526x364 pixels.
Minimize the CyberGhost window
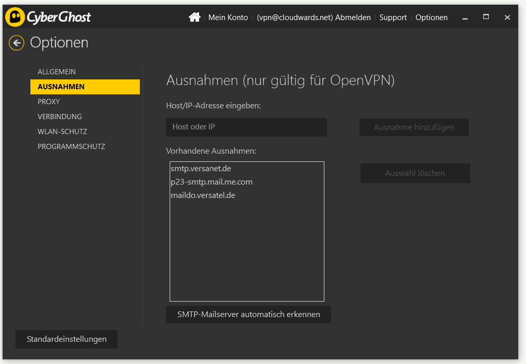pyautogui.click(x=465, y=18)
